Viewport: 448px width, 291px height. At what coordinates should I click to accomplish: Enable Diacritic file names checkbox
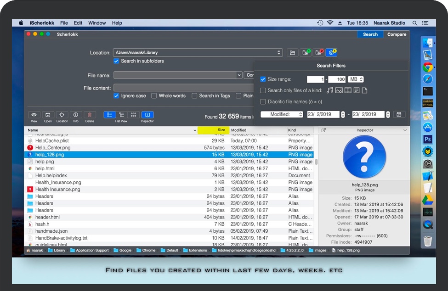[x=263, y=102]
